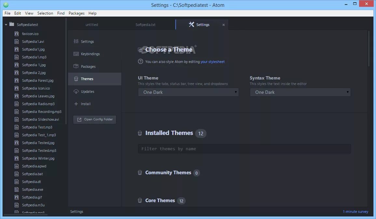Close the Settings tab

pos(223,25)
